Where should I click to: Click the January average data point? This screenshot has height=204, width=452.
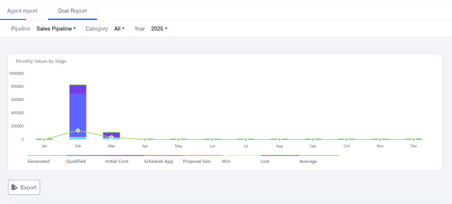pos(44,140)
